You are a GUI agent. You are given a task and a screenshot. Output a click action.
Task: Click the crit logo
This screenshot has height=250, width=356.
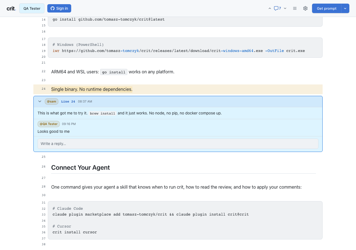[x=11, y=8]
